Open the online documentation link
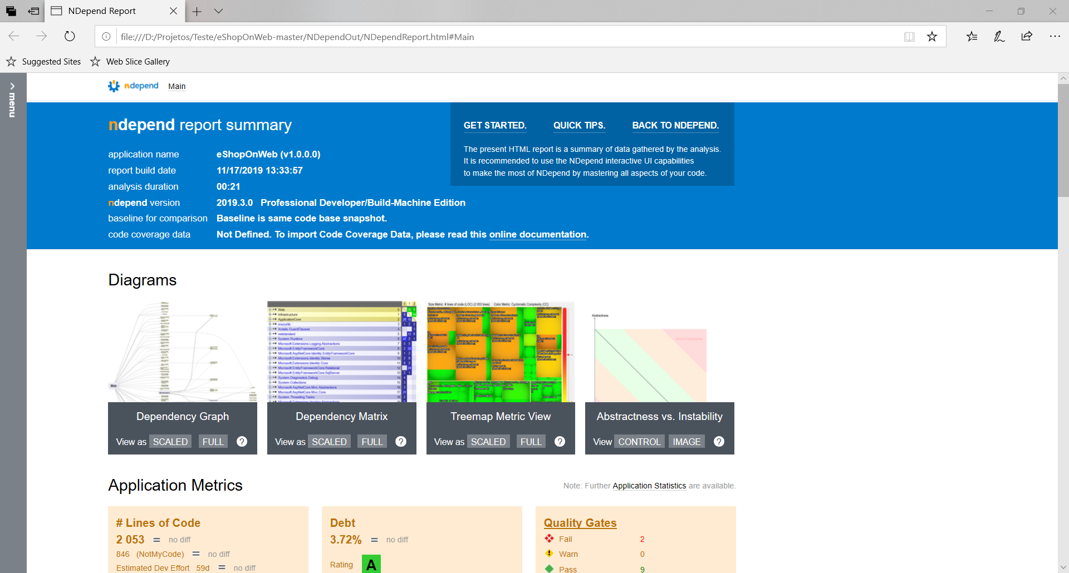The width and height of the screenshot is (1069, 573). pyautogui.click(x=538, y=235)
